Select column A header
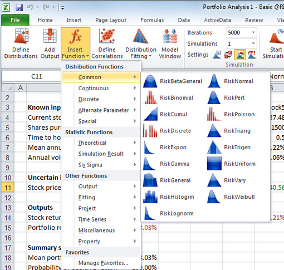Screen dimensions: 284x270 tap(21, 87)
